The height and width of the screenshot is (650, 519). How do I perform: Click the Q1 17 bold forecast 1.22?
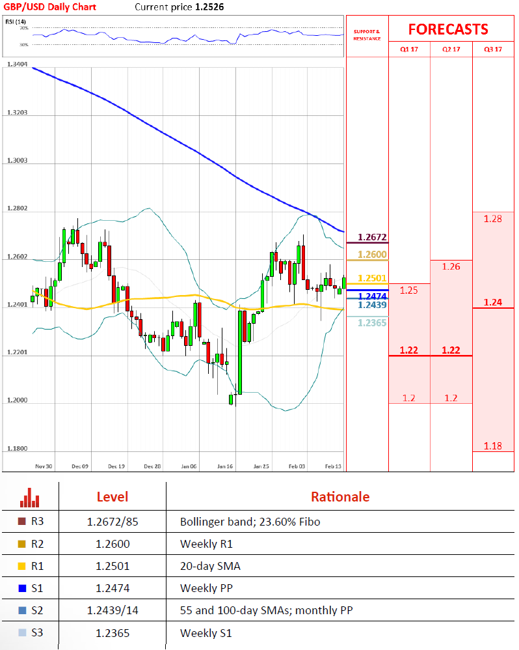tap(409, 350)
